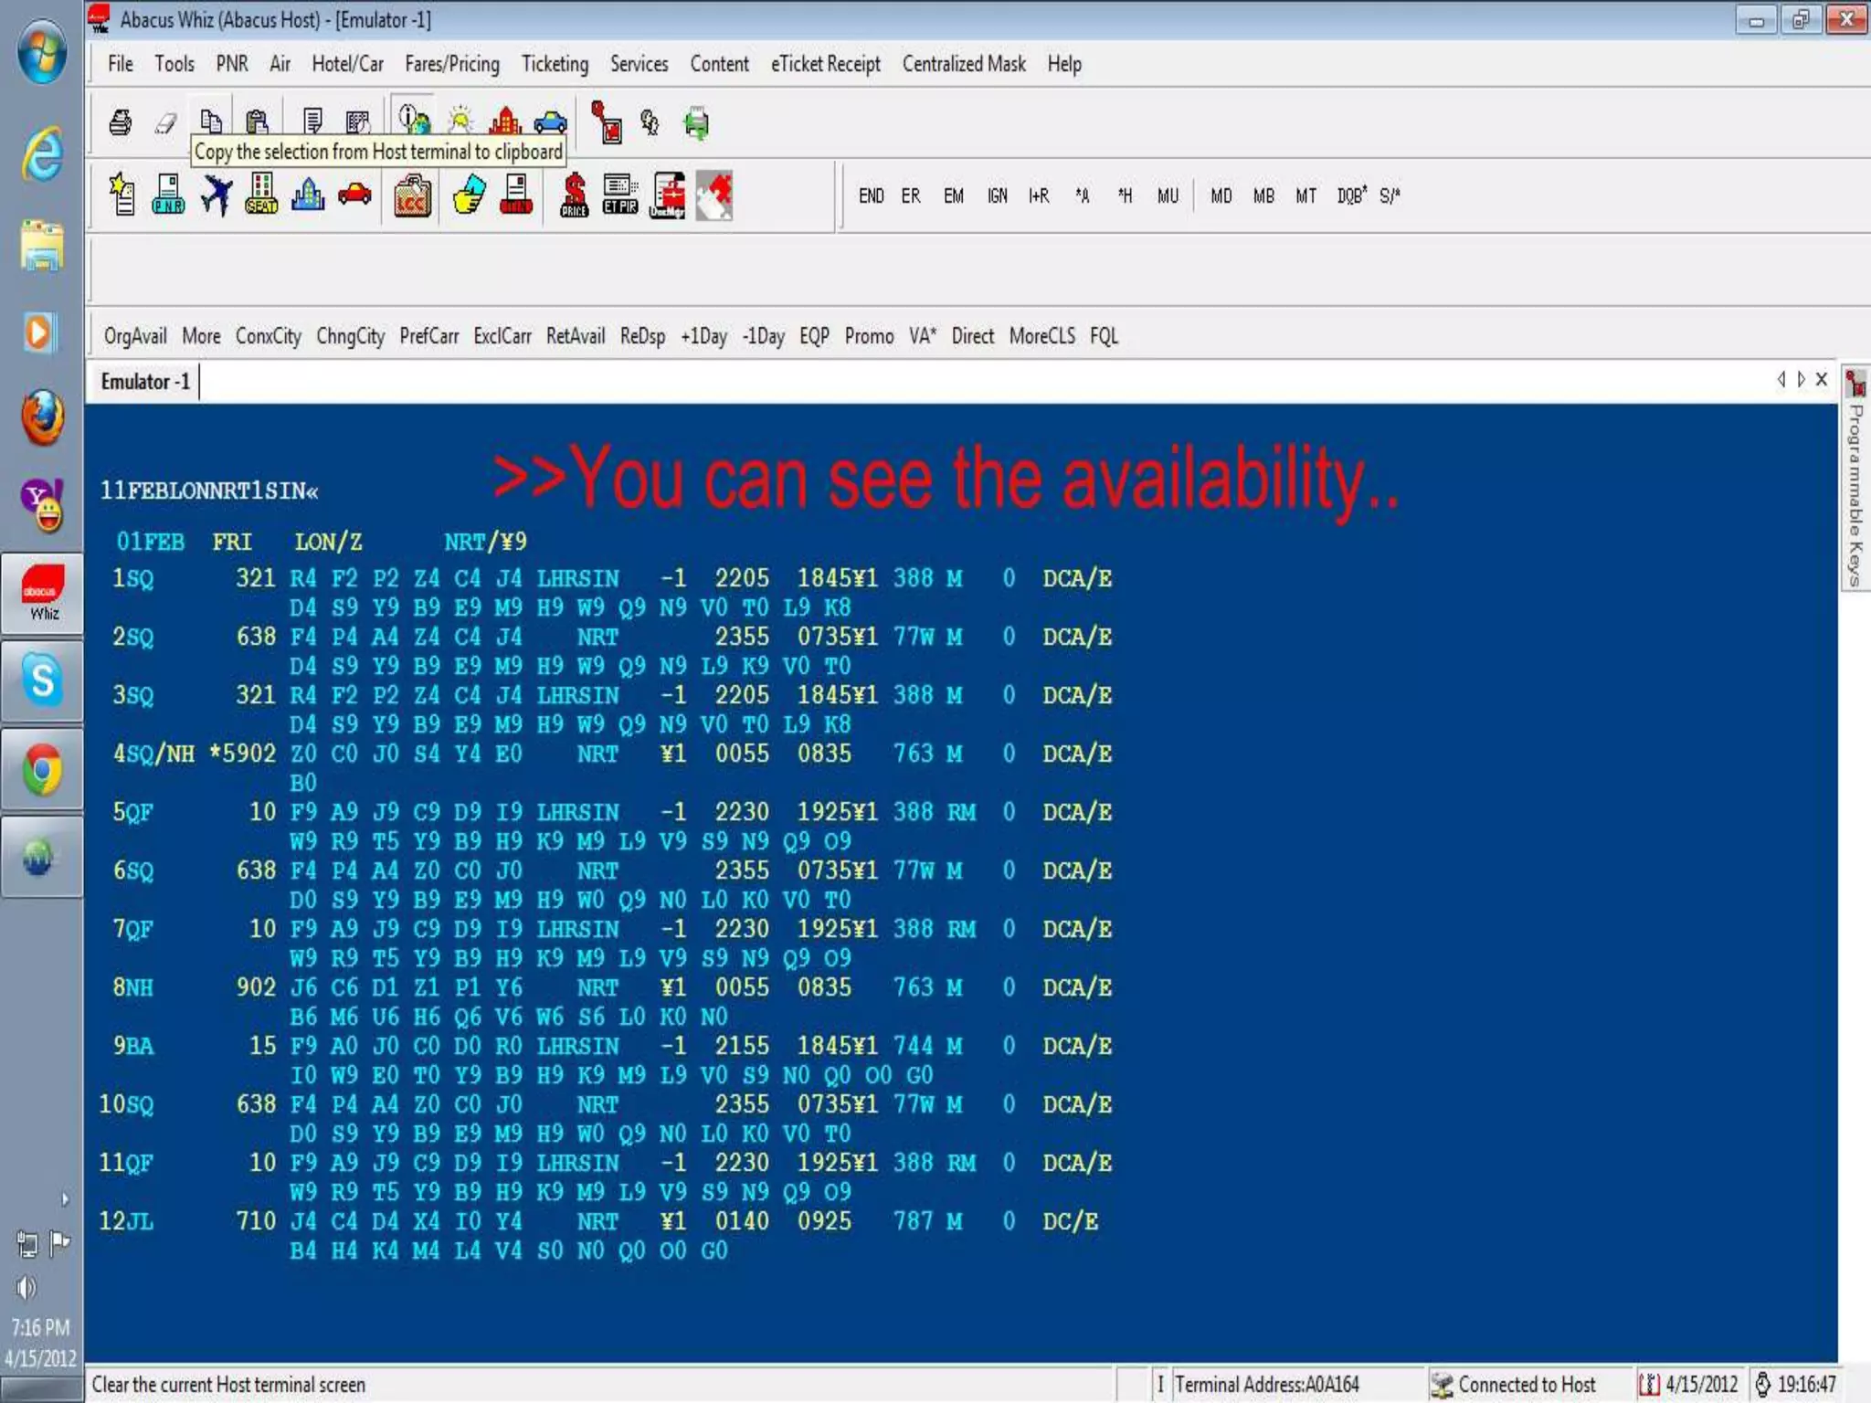
Task: Open the Hotel/Car menu
Action: click(347, 64)
